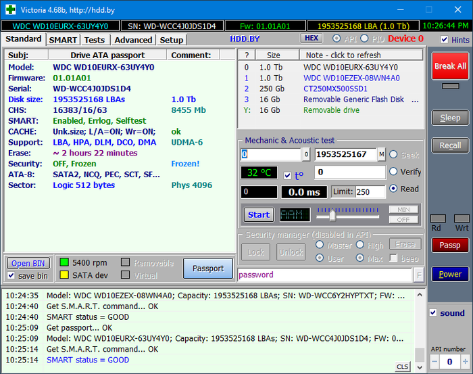Click the API number value field
473x374 pixels.
450,361
